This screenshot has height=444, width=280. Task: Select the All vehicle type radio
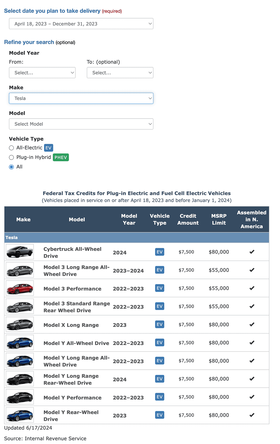click(x=11, y=167)
